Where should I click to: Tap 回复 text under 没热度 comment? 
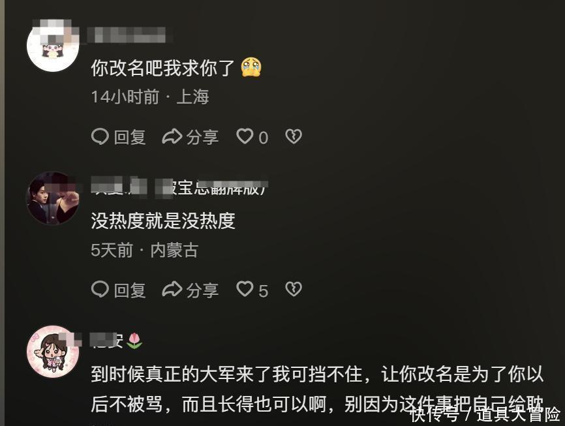pos(130,290)
